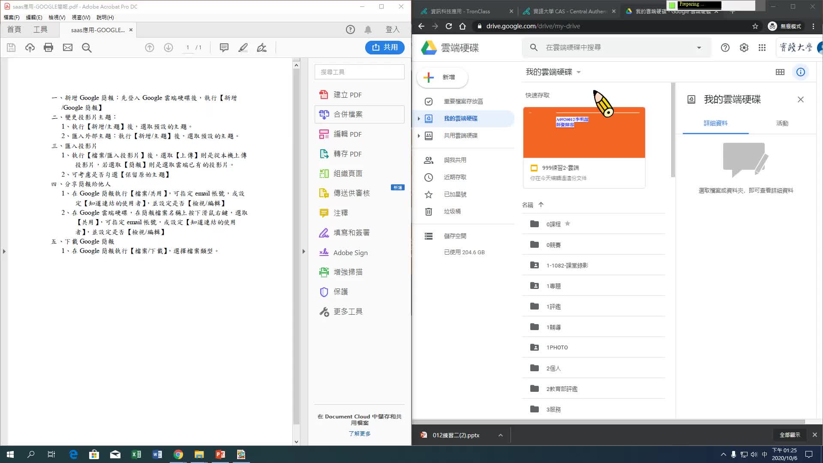The image size is (823, 463).
Task: Open the Adobe Sign tool
Action: 359,253
